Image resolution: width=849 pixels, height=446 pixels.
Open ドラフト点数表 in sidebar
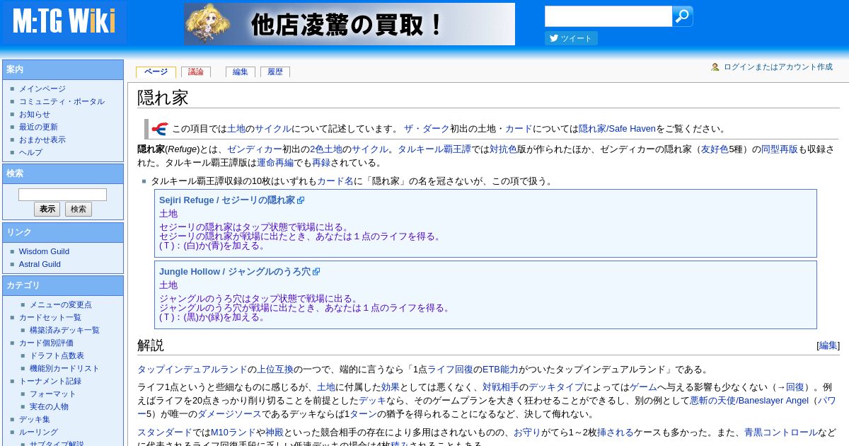[57, 356]
